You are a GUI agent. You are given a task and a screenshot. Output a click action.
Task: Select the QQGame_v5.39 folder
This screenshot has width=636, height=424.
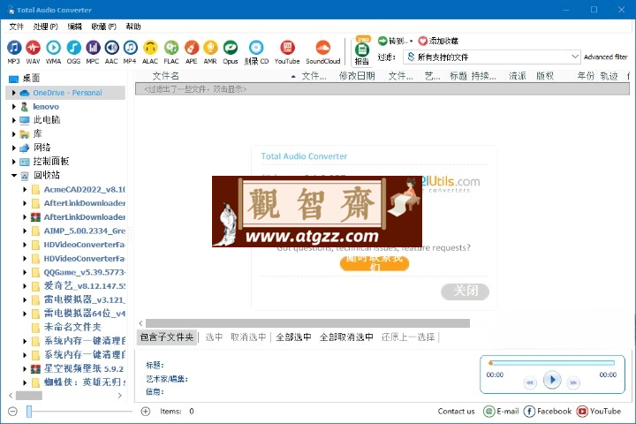[x=85, y=272]
